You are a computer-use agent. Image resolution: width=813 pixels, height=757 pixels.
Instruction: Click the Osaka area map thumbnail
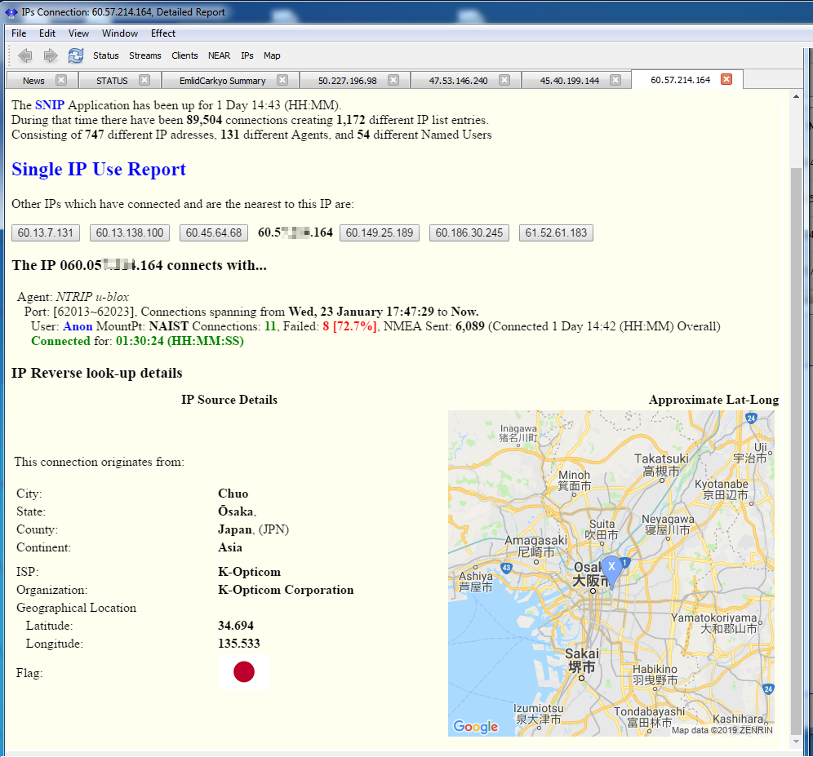(611, 573)
